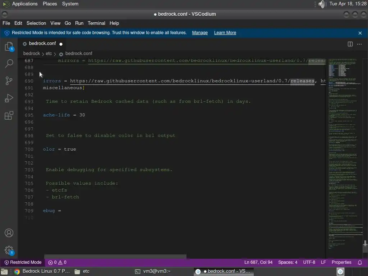Click the comment text - brl-fetch

coord(63,197)
